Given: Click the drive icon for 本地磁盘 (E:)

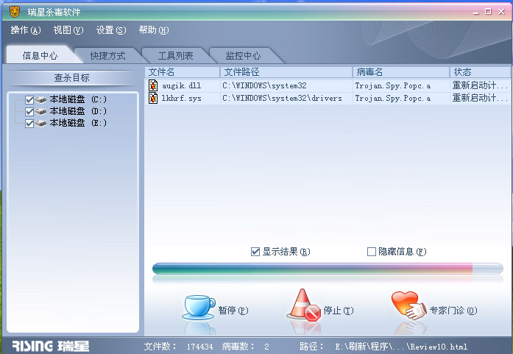Looking at the screenshot, I should pos(41,123).
